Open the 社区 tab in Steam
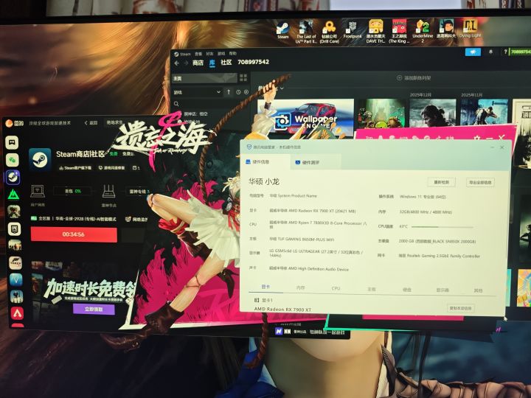Image resolution: width=531 pixels, height=398 pixels. 226,62
